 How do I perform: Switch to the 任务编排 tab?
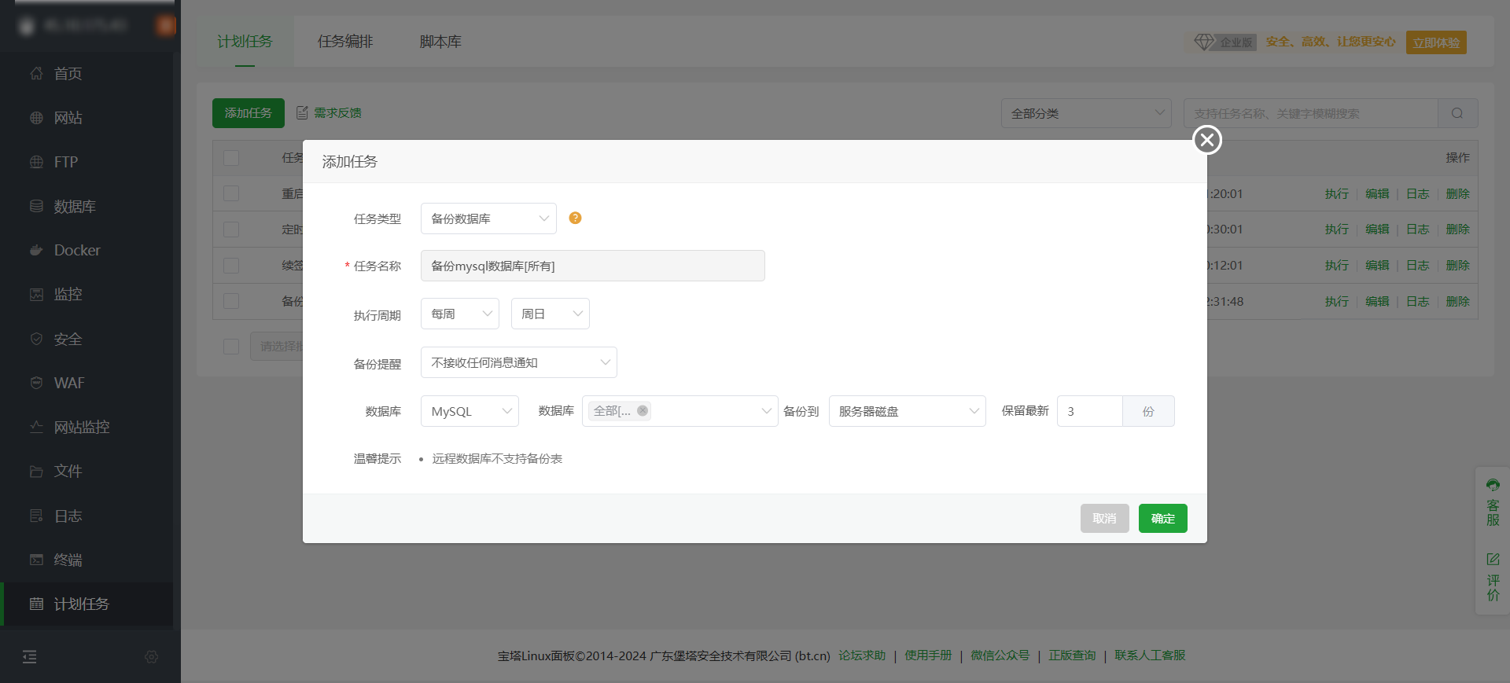coord(345,42)
